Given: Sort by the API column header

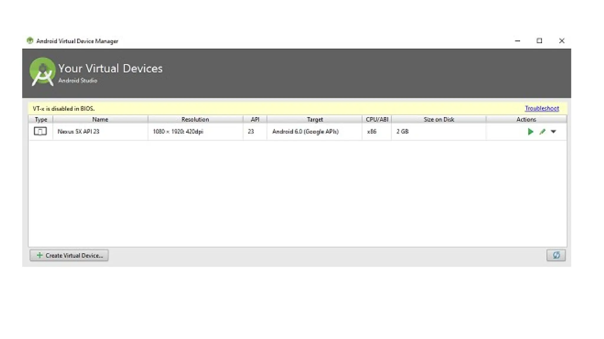Looking at the screenshot, I should pos(255,119).
